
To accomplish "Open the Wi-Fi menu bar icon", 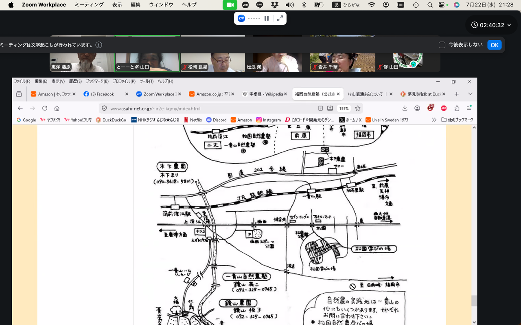I will 371,5.
